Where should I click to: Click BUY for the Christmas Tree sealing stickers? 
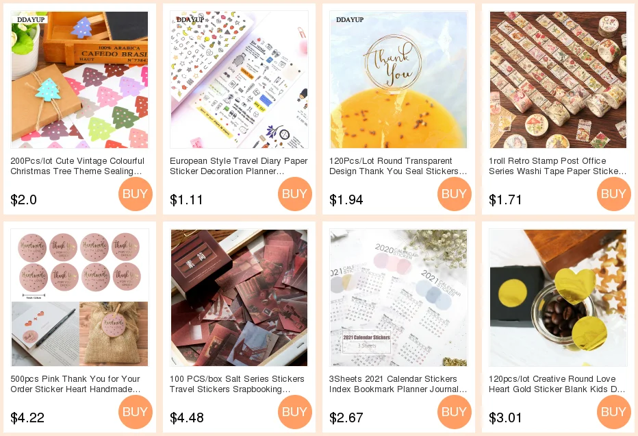(x=136, y=194)
